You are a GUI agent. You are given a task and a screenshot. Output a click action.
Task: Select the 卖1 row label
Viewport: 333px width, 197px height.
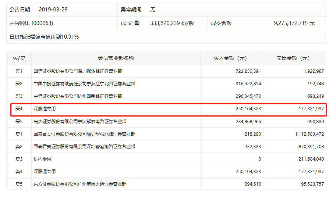[x=19, y=134]
